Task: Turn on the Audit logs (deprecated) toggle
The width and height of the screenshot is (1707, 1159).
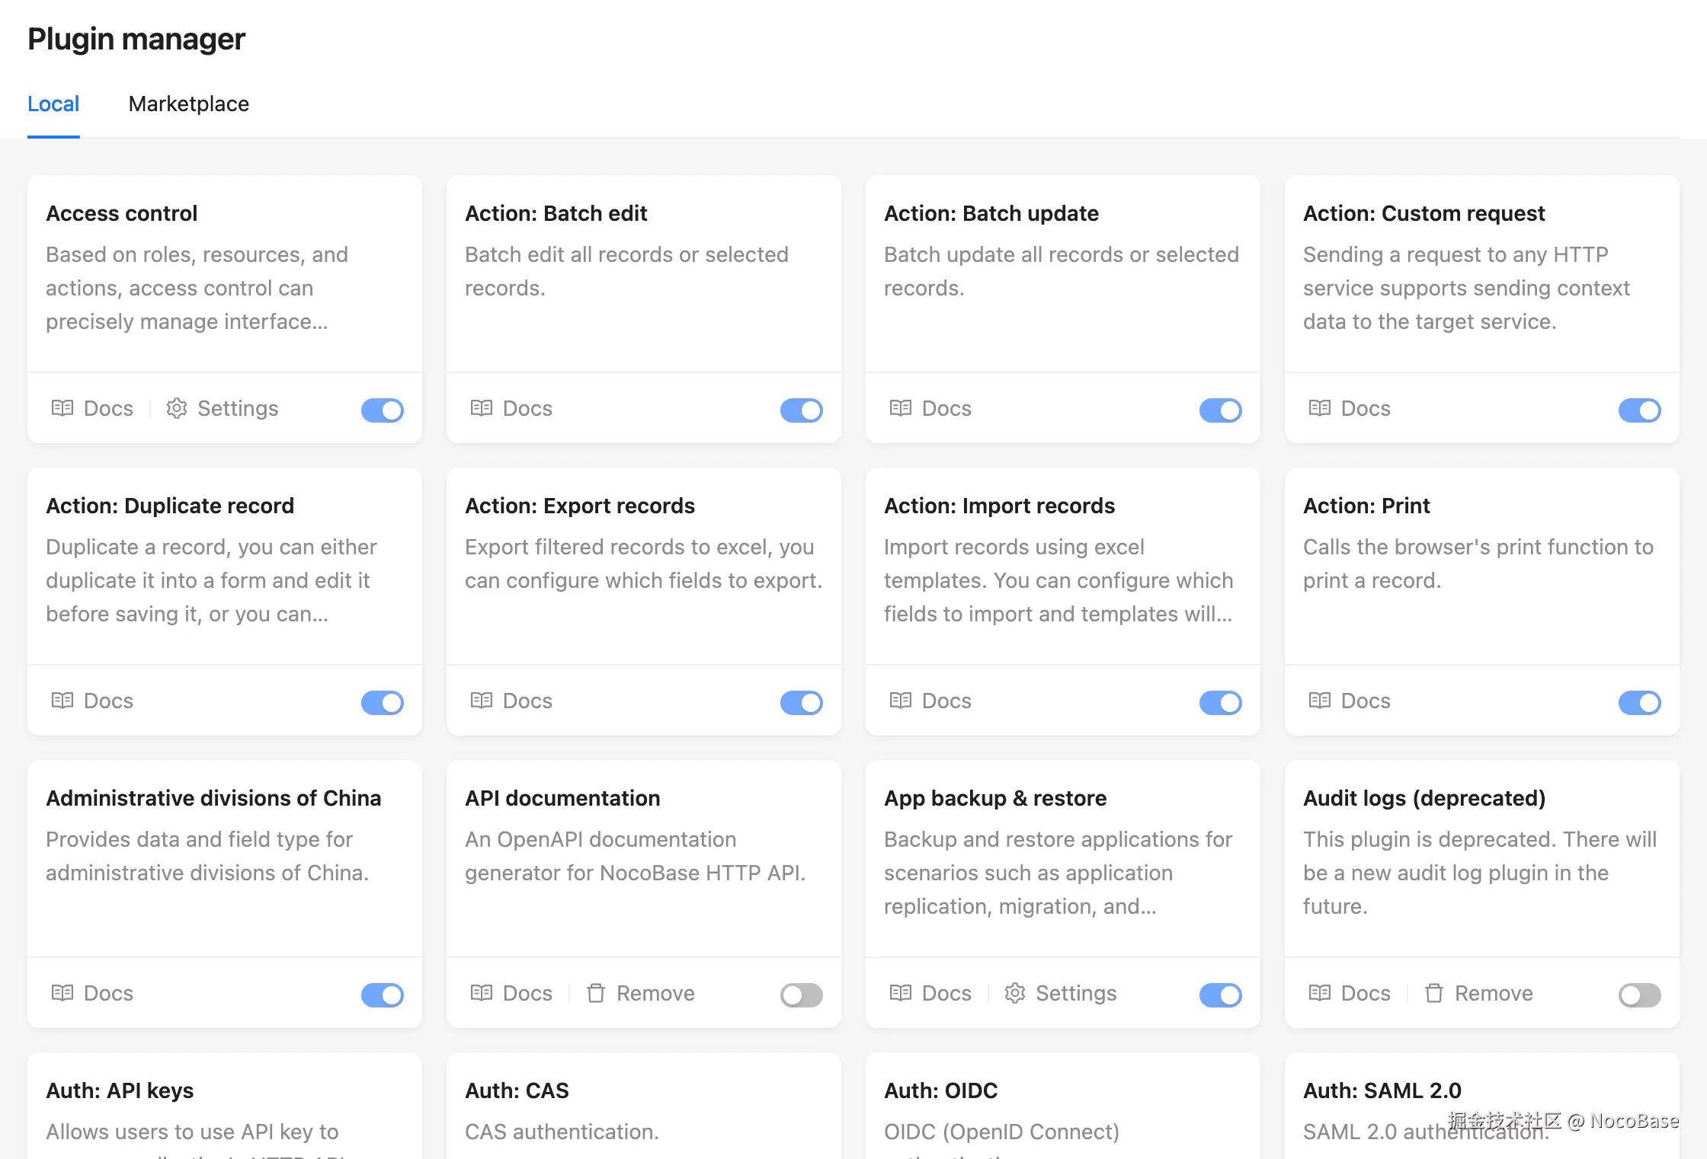Action: click(x=1640, y=995)
